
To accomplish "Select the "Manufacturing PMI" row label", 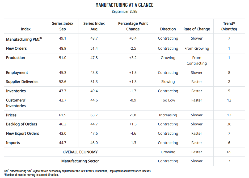I will (24, 39).
